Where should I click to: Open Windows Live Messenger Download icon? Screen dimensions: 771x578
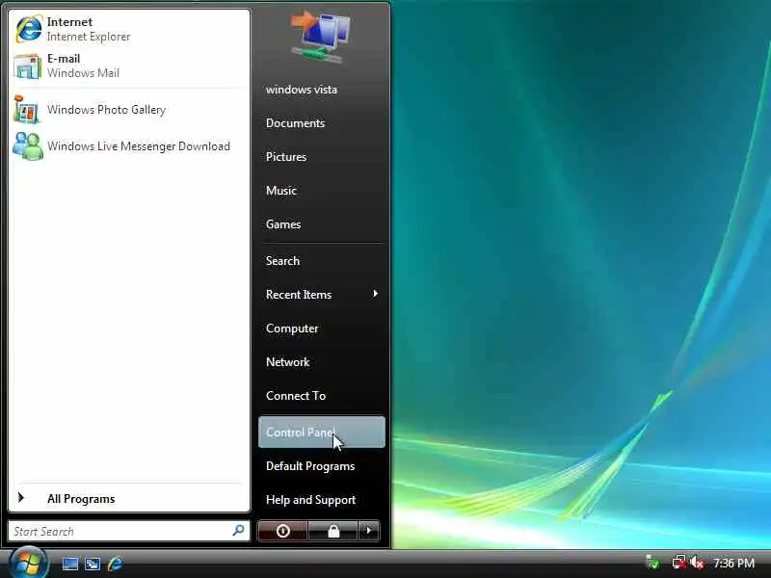point(28,146)
